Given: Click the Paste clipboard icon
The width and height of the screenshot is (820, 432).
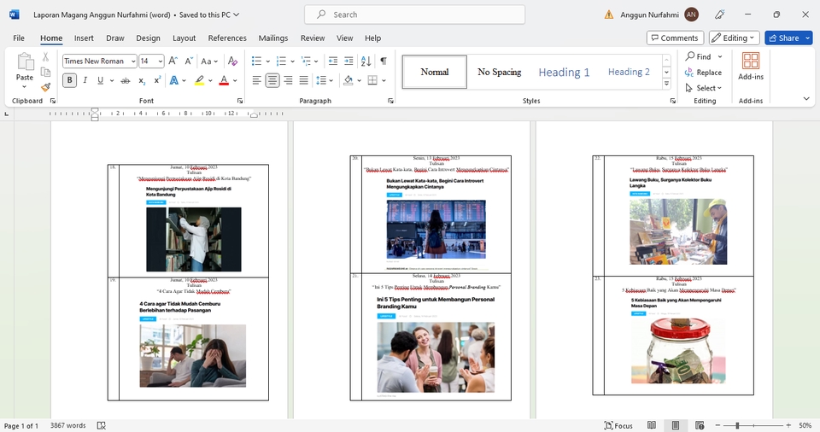Looking at the screenshot, I should [x=25, y=61].
